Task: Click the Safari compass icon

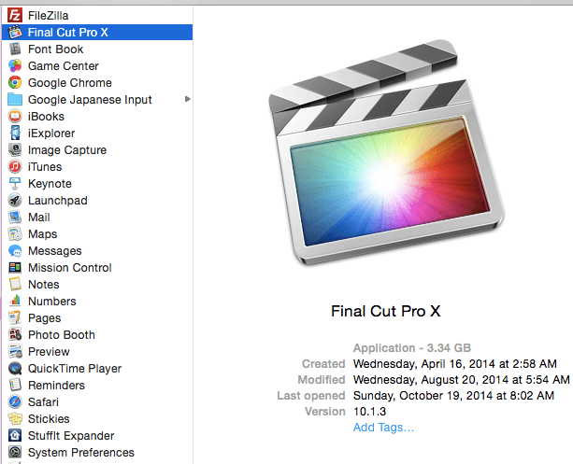Action: pyautogui.click(x=15, y=402)
